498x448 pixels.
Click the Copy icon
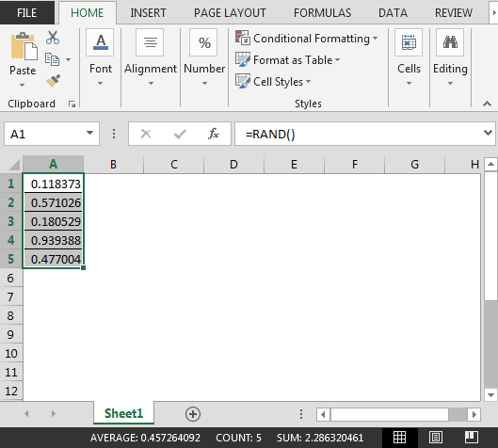(x=52, y=59)
